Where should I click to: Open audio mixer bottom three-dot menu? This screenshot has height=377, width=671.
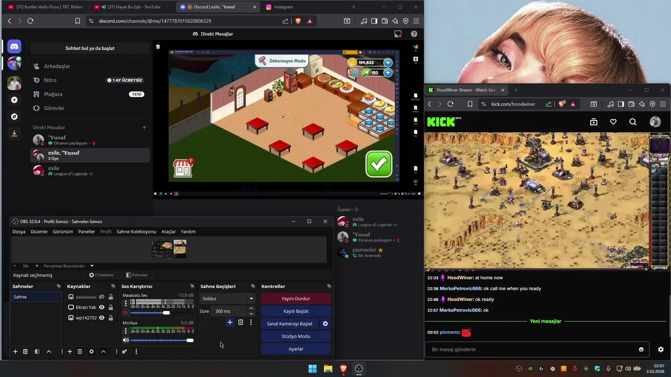pyautogui.click(x=136, y=351)
